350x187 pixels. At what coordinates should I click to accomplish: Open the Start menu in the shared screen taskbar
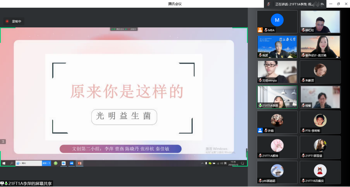coord(4,163)
